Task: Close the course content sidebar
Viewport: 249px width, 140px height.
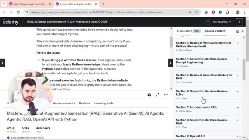Action: point(242,31)
